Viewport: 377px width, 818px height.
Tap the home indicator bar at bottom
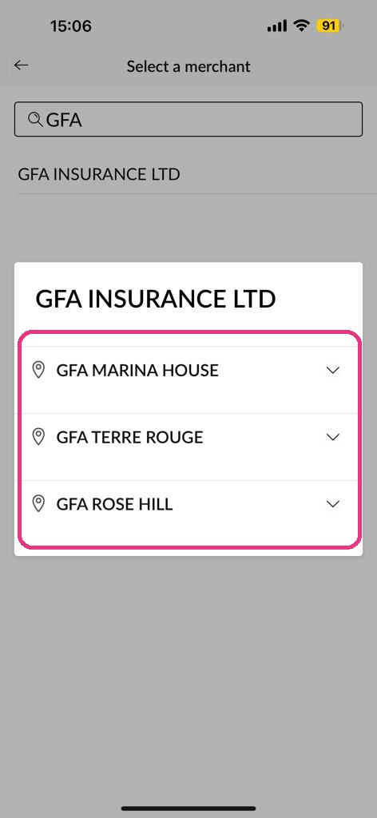pos(188,808)
